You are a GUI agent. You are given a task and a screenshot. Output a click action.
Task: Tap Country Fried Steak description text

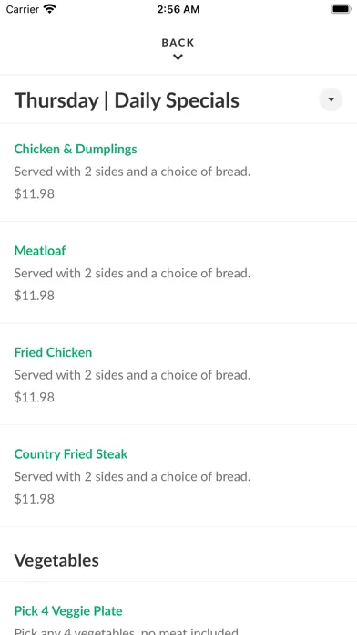[x=133, y=476]
